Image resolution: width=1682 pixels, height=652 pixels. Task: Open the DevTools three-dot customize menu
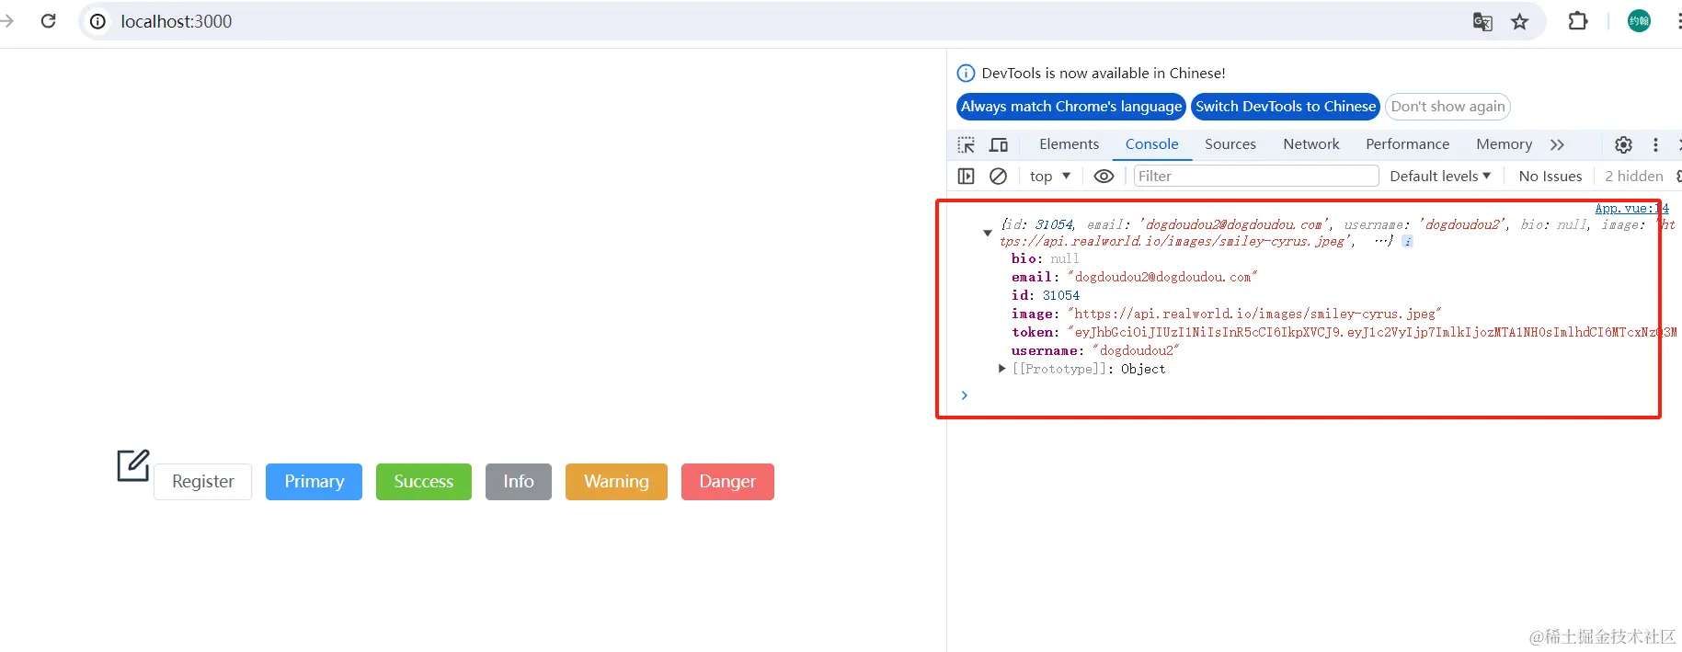[1655, 145]
